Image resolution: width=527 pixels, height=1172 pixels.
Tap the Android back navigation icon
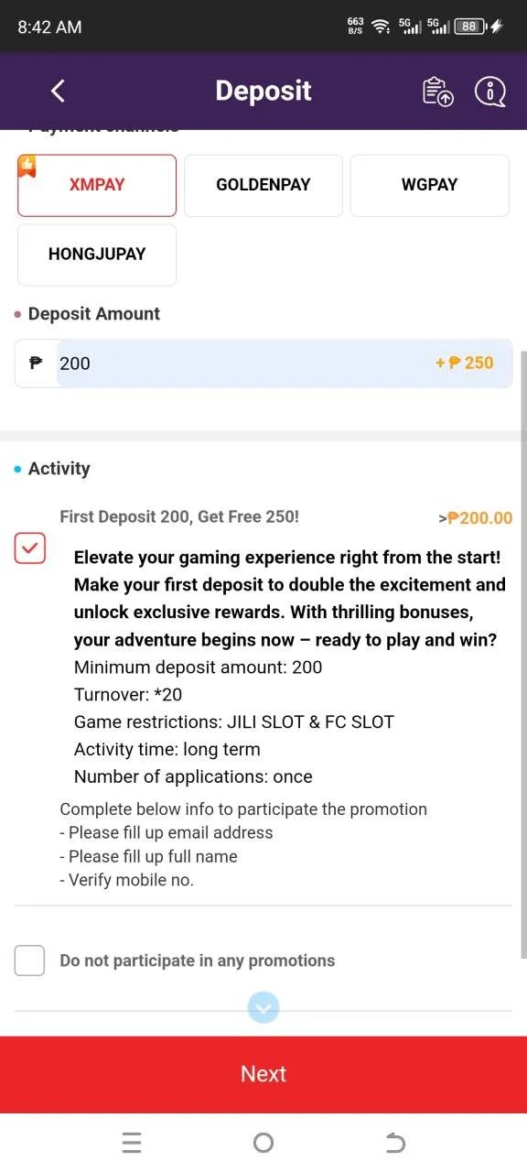(395, 1142)
